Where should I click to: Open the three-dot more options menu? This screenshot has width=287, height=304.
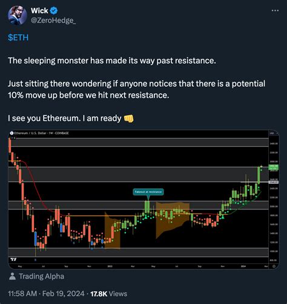pos(275,10)
